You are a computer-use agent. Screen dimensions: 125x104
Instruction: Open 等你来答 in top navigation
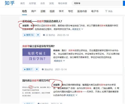(x=62, y=3)
